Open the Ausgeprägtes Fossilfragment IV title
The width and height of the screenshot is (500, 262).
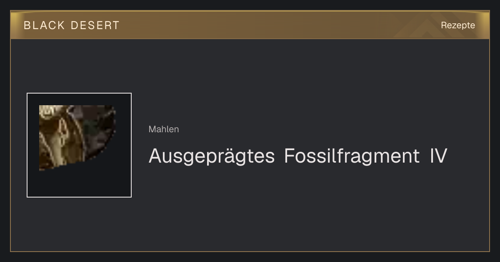298,156
